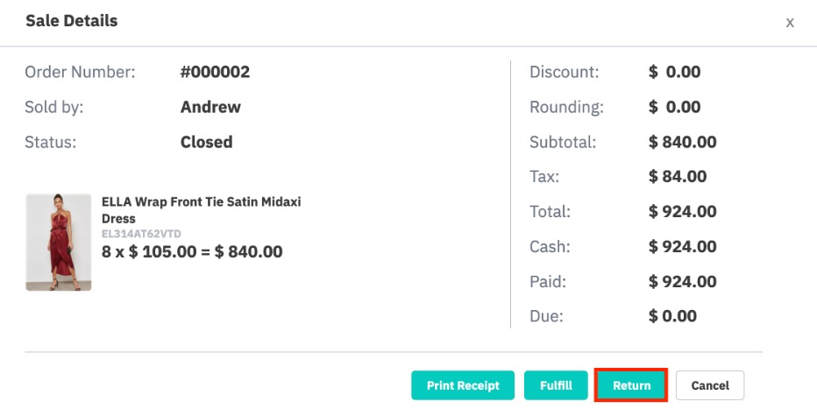Select the Total amount value
This screenshot has height=416, width=817.
683,211
